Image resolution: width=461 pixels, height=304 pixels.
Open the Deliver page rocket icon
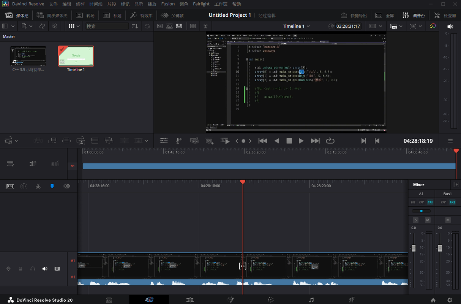click(352, 300)
